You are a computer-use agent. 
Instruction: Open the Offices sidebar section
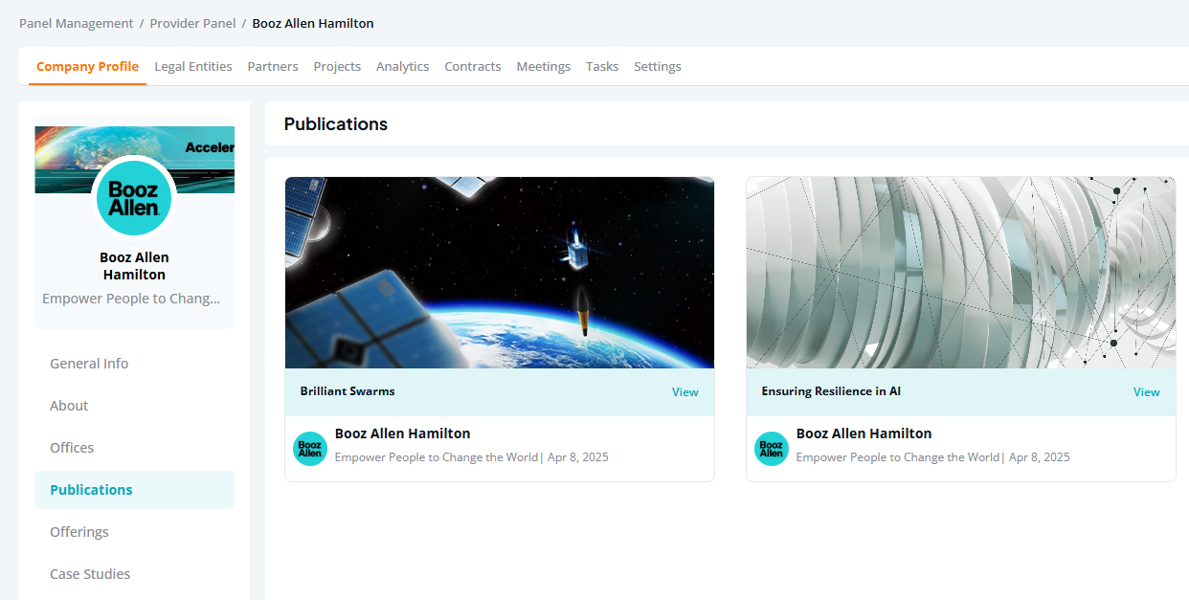click(134, 448)
